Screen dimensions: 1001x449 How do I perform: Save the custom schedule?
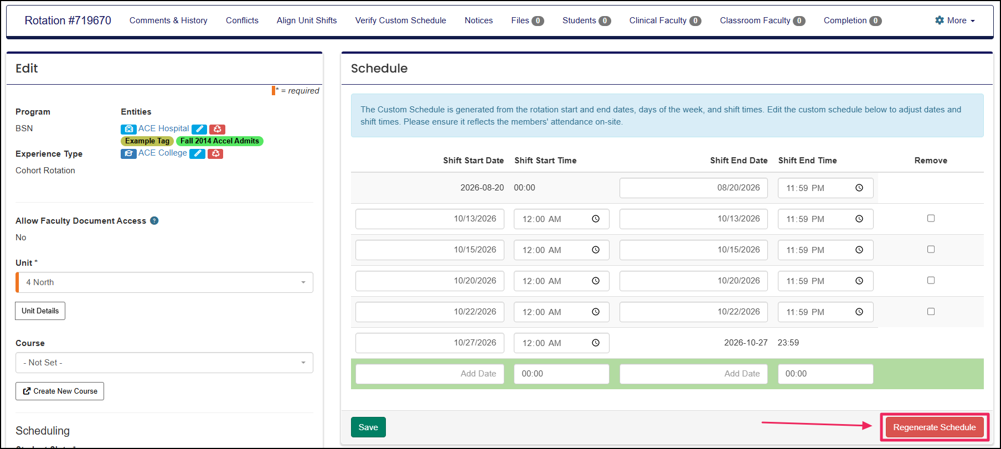[x=368, y=427]
